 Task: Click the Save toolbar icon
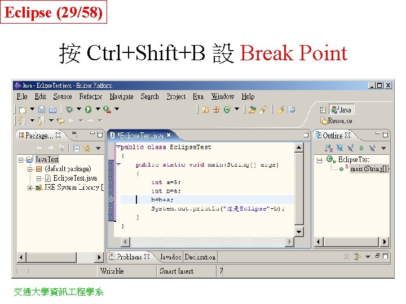[41, 110]
